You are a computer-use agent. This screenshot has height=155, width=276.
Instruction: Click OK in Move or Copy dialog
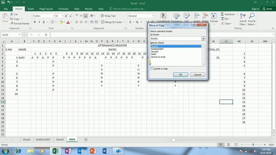coord(180,74)
